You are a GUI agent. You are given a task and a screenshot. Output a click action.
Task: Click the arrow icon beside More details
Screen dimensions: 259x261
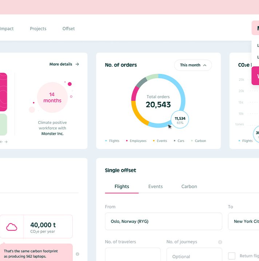[x=77, y=64]
